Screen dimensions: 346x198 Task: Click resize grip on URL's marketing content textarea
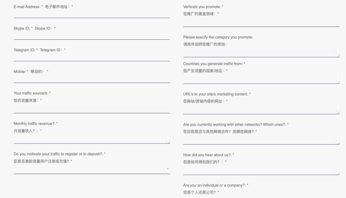pos(338,112)
